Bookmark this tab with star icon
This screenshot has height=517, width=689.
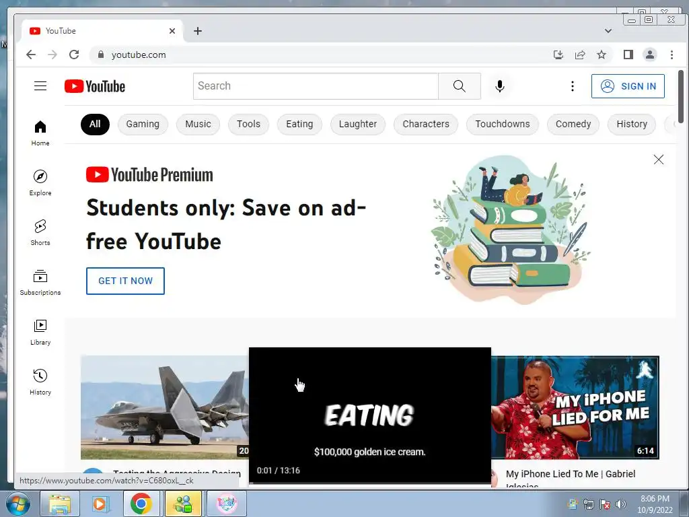click(602, 55)
